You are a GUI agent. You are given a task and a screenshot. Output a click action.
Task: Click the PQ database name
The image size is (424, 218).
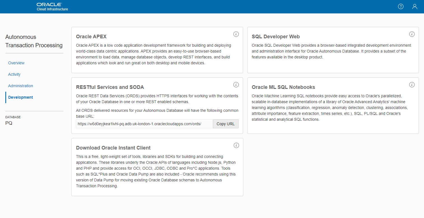(x=9, y=123)
